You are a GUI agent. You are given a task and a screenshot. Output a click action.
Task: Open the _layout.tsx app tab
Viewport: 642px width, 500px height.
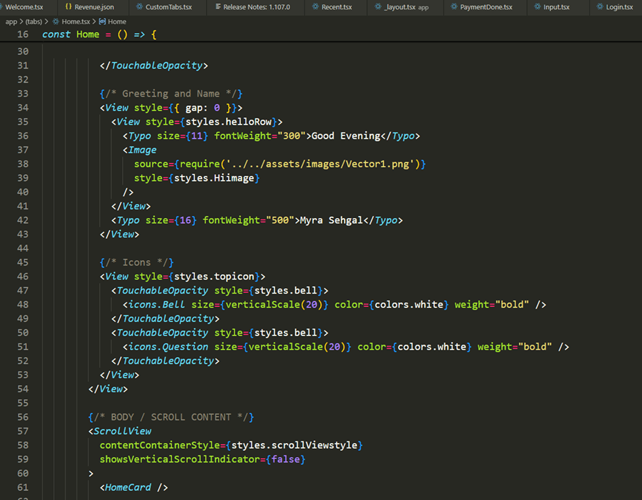[x=402, y=7]
